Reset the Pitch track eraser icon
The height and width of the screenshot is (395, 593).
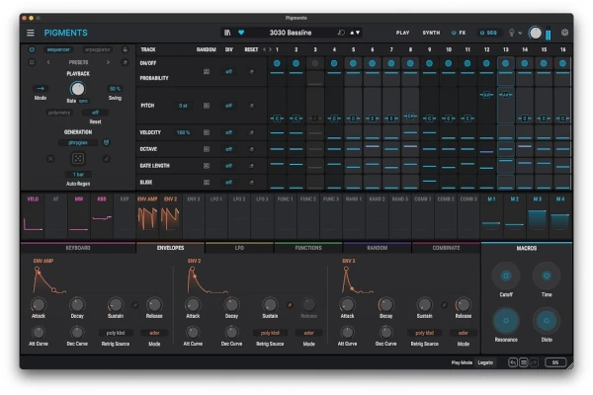(x=251, y=106)
